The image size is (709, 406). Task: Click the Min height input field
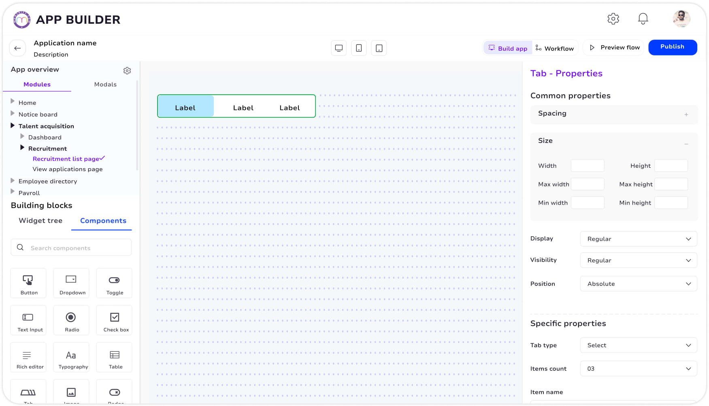click(x=671, y=203)
